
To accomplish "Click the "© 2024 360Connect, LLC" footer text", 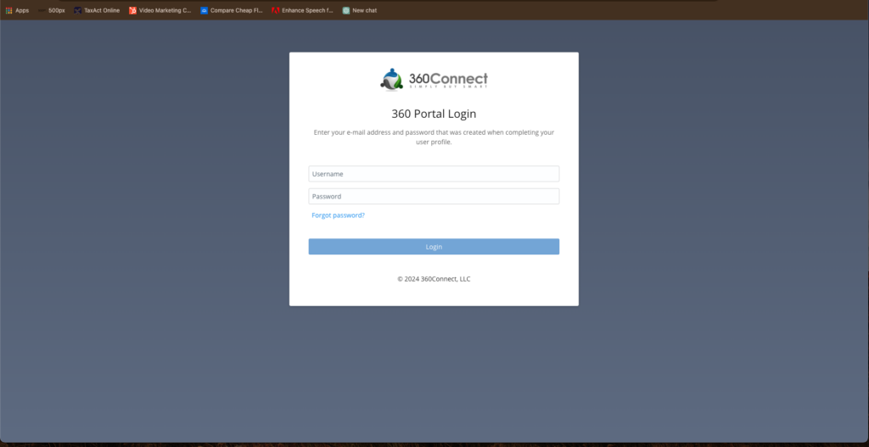I will 434,278.
